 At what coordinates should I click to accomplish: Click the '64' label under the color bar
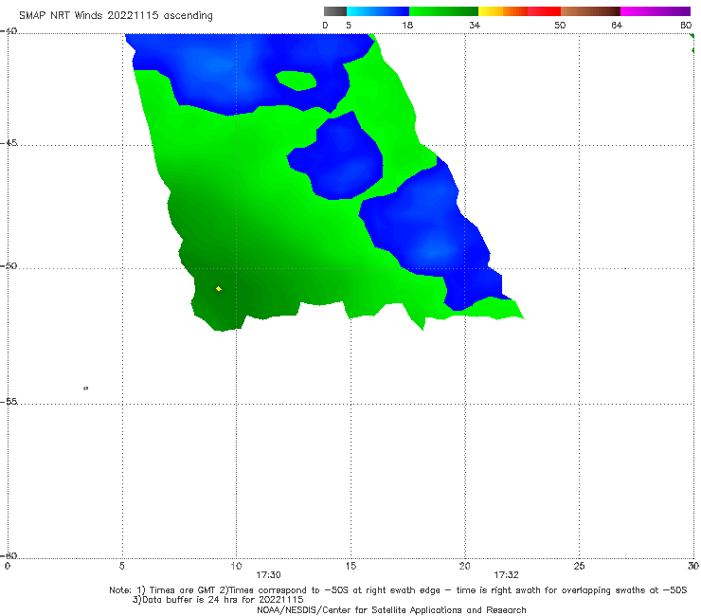[617, 26]
